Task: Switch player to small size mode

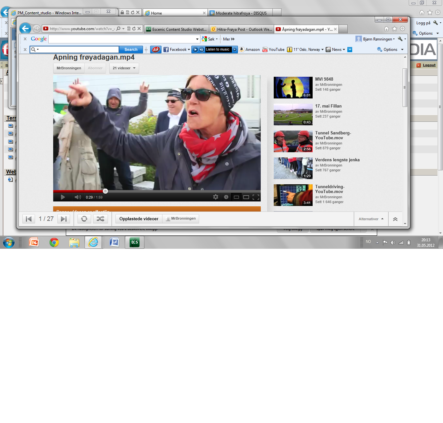Action: (236, 197)
